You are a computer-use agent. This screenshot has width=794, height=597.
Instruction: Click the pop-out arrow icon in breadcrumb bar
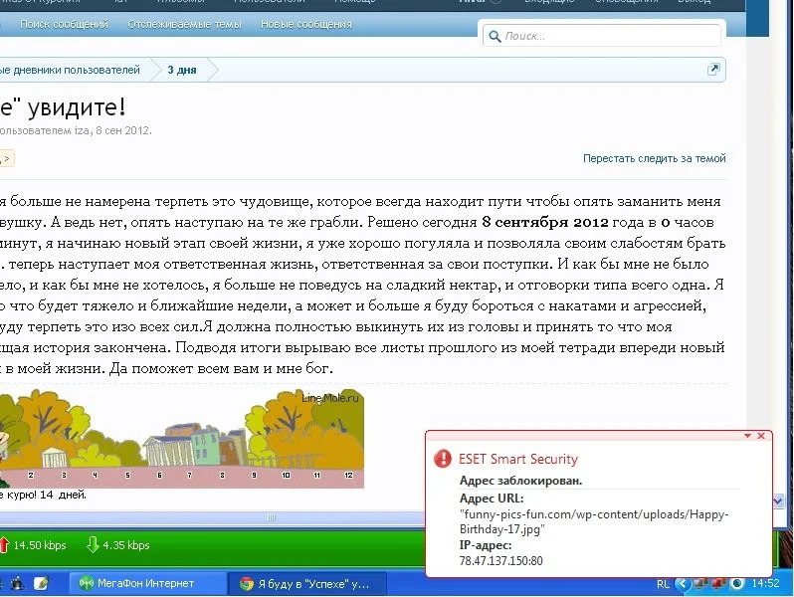[713, 70]
